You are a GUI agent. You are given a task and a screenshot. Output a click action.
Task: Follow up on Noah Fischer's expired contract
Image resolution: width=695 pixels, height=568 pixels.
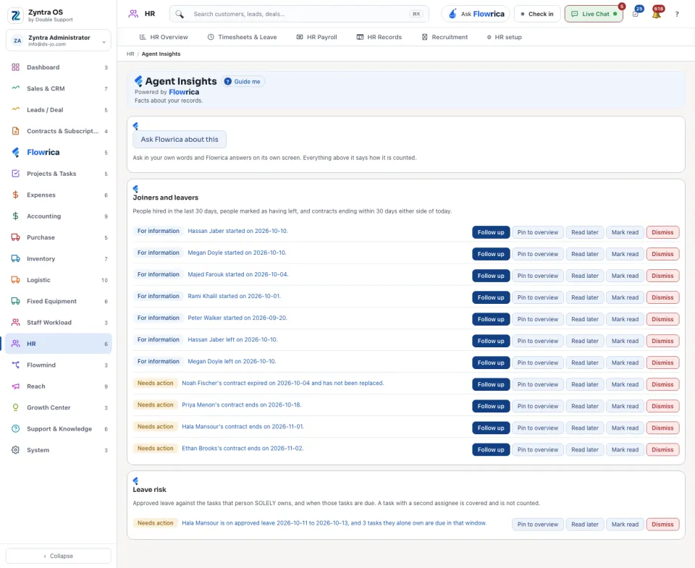pyautogui.click(x=491, y=384)
